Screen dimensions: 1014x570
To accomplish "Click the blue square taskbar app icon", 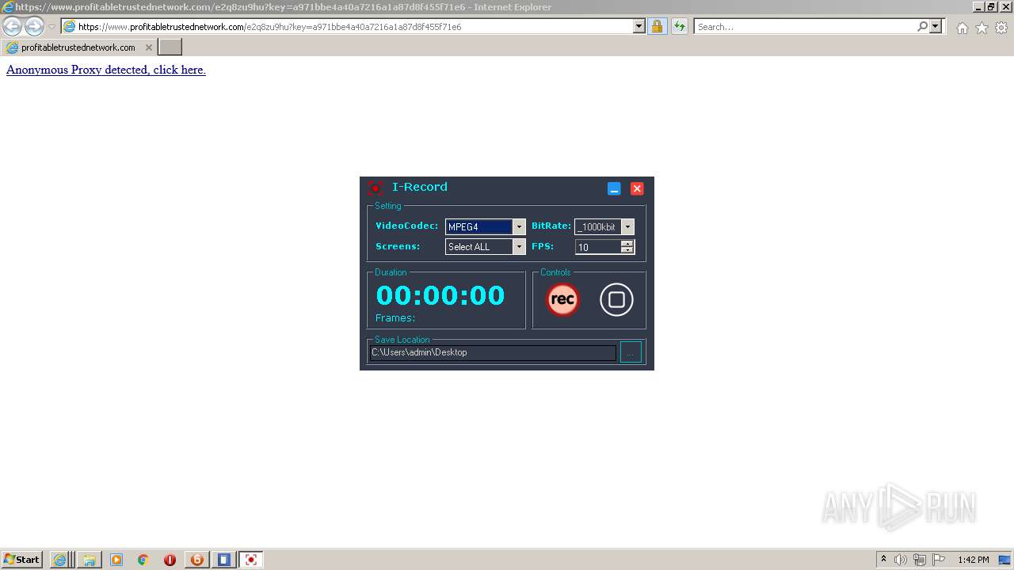I will (x=224, y=560).
